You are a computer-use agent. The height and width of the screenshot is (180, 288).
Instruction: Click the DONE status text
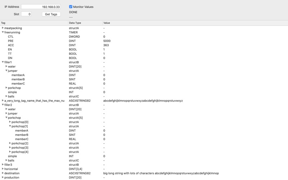click(x=73, y=12)
